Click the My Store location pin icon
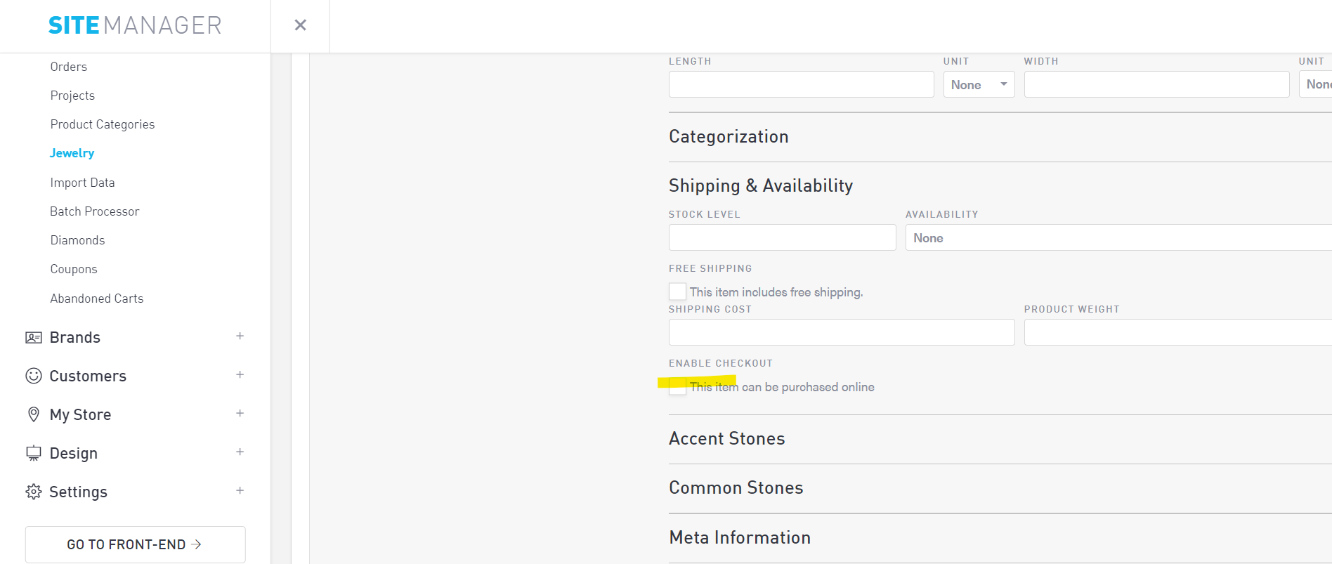This screenshot has width=1332, height=564. [x=33, y=414]
